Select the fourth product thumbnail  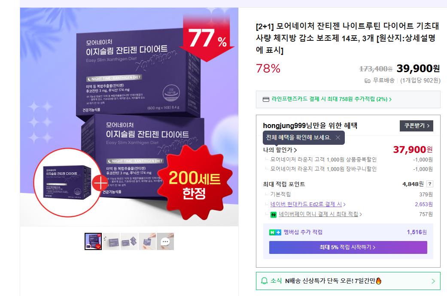147,241
